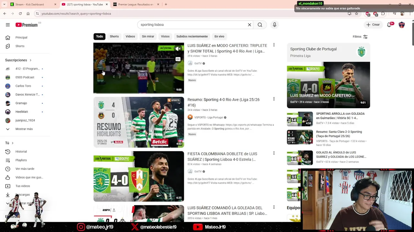Switch to Premier League: Resultados tab

135,5
